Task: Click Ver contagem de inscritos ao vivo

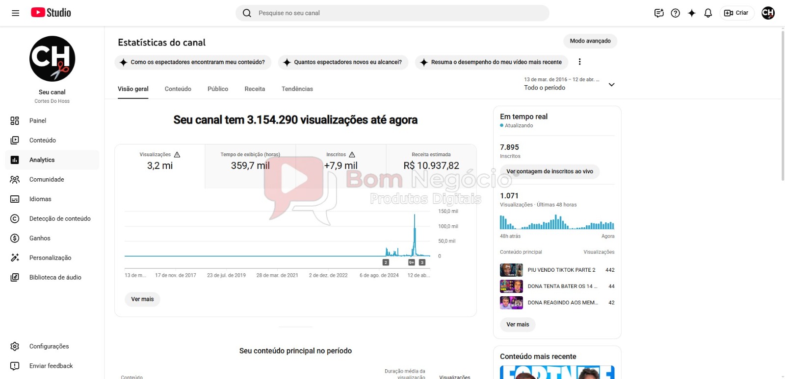Action: (x=549, y=172)
